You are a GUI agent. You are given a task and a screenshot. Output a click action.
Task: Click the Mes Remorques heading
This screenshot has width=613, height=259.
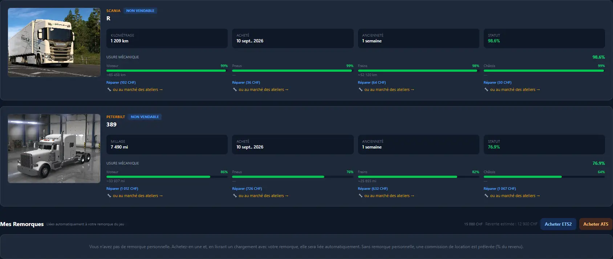22,224
